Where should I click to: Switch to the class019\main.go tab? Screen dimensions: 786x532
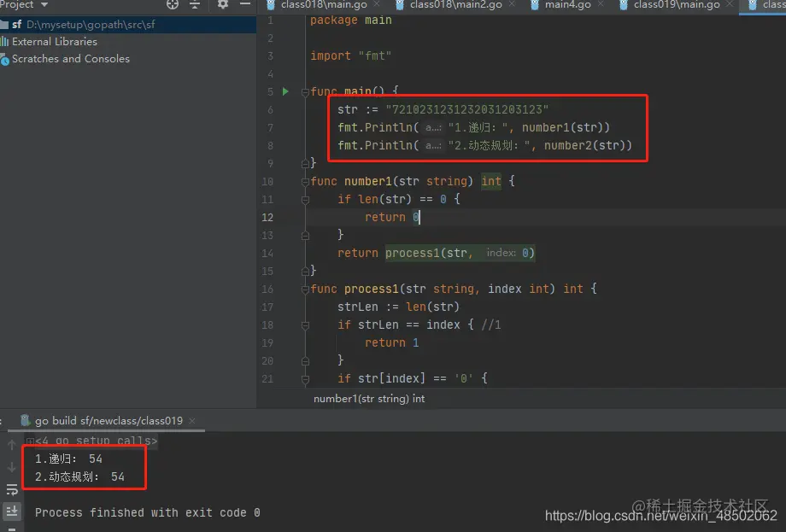pos(677,4)
